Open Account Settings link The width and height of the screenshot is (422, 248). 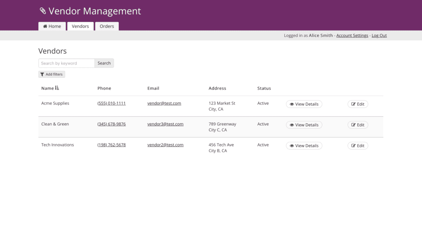352,35
